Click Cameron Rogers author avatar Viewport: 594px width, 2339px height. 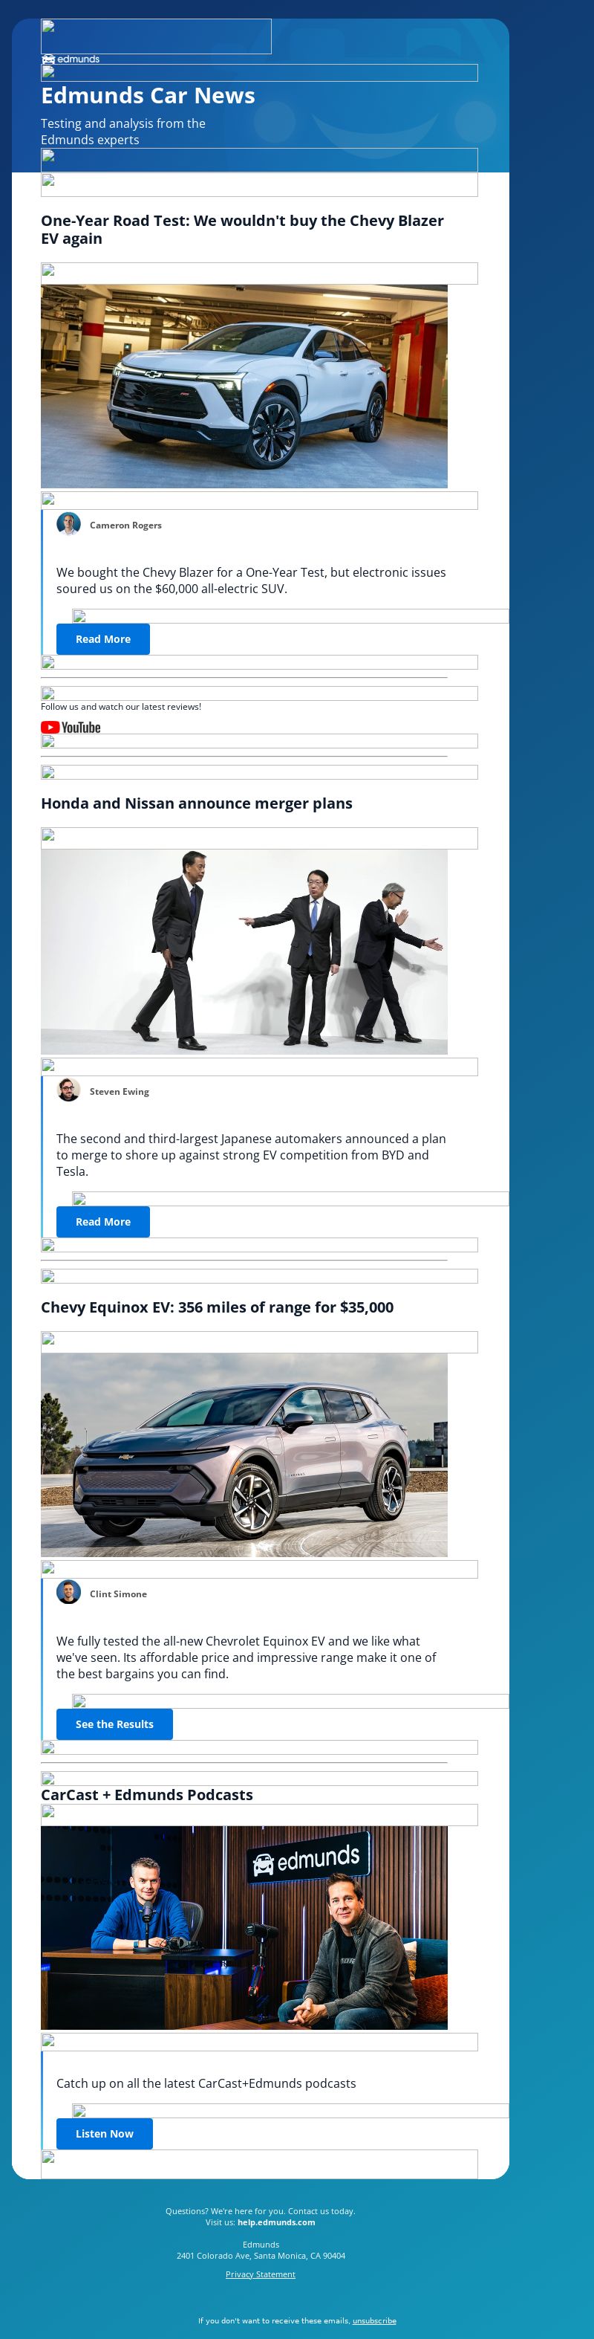[69, 524]
